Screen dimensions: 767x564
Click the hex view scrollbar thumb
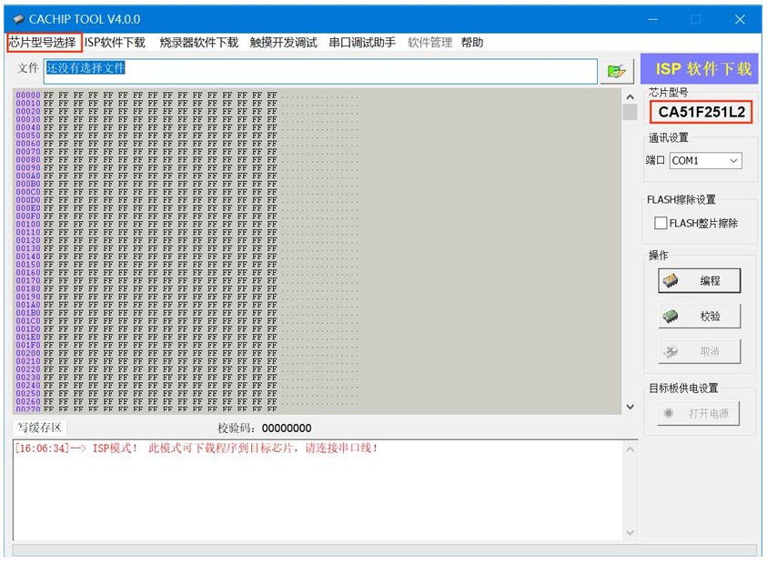coord(630,112)
